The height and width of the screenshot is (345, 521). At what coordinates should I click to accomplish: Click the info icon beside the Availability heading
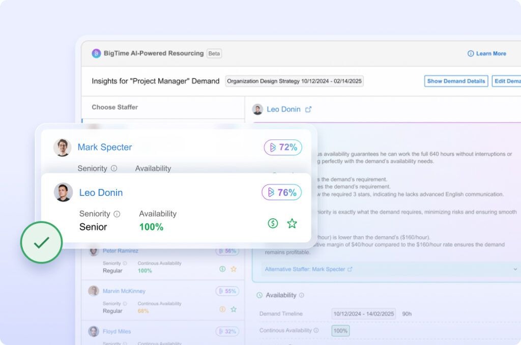302,295
